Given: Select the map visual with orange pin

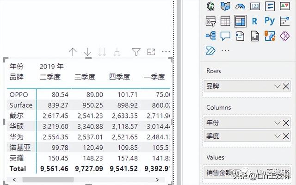Looking at the screenshot, I should click(x=270, y=36).
